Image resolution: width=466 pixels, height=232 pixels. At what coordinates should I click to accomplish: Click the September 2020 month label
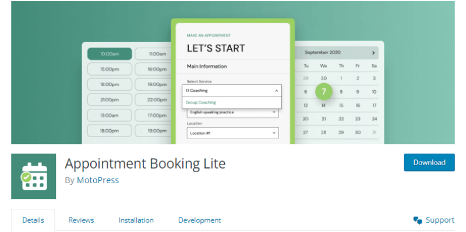click(323, 52)
